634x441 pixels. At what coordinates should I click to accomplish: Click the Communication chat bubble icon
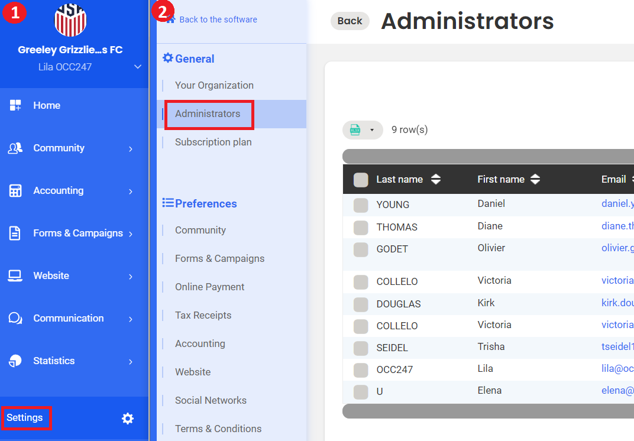15,319
